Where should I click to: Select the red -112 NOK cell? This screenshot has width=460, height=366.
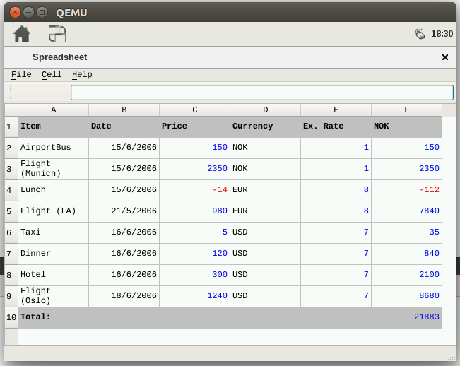(x=406, y=190)
